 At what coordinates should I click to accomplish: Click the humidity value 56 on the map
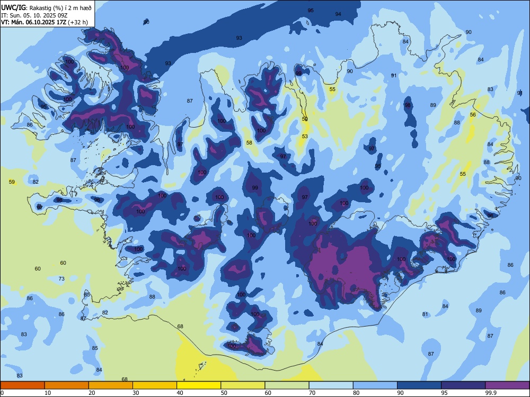(x=473, y=115)
